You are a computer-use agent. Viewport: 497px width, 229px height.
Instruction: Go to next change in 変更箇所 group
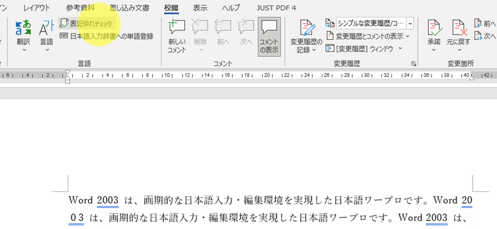click(x=485, y=36)
